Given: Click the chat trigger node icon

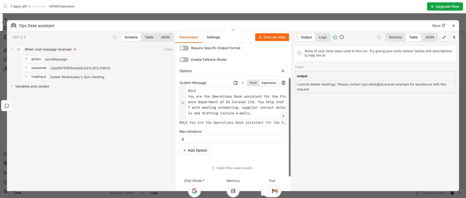Looking at the screenshot, I should [19, 49].
